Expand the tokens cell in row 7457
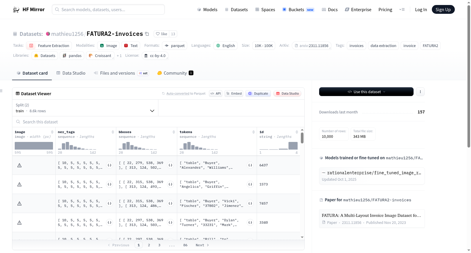This screenshot has width=471, height=253. [250, 203]
